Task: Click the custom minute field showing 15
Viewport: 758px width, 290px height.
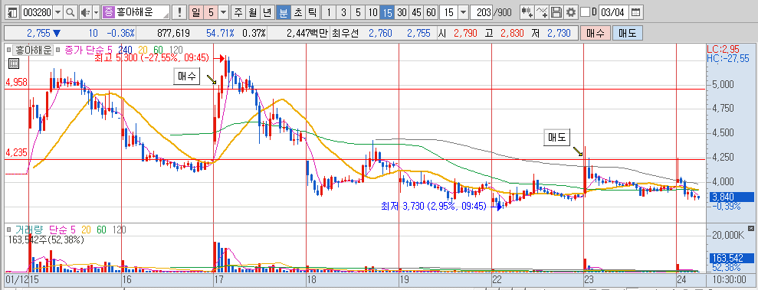Action: pos(449,12)
